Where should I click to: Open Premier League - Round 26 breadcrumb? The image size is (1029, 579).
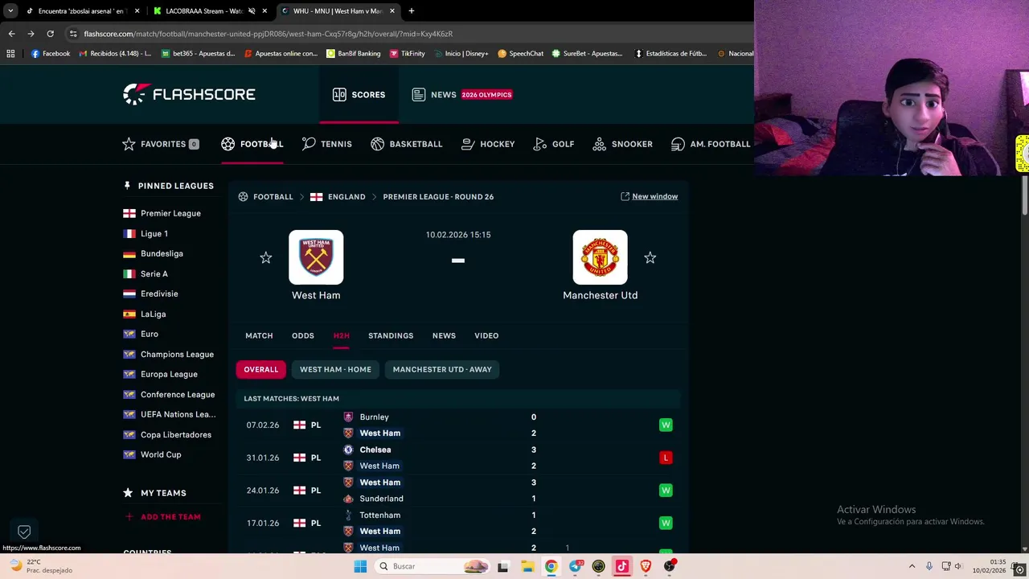(438, 196)
